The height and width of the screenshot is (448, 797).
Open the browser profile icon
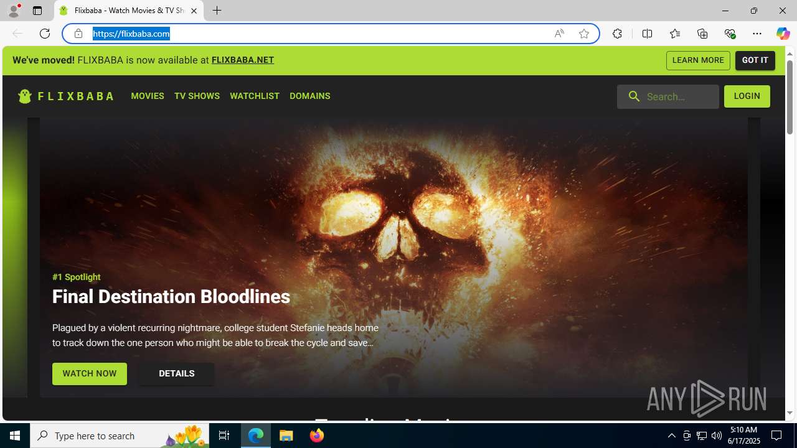click(x=13, y=11)
